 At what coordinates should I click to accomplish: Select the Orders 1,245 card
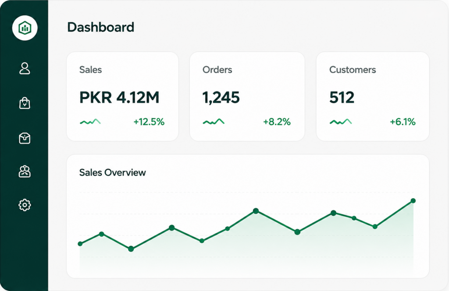247,96
